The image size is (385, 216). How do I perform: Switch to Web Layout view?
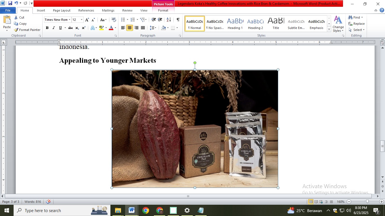click(321, 202)
